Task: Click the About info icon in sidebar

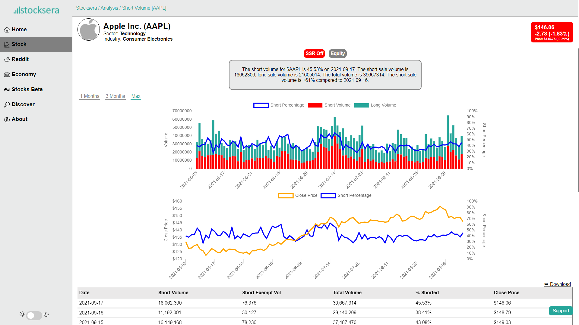Action: (x=7, y=119)
